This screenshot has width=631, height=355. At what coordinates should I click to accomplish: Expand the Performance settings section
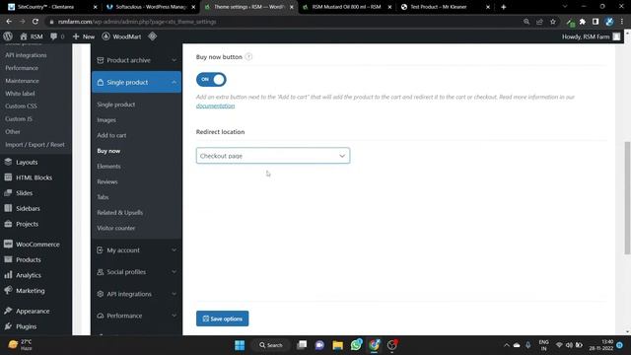coord(136,316)
